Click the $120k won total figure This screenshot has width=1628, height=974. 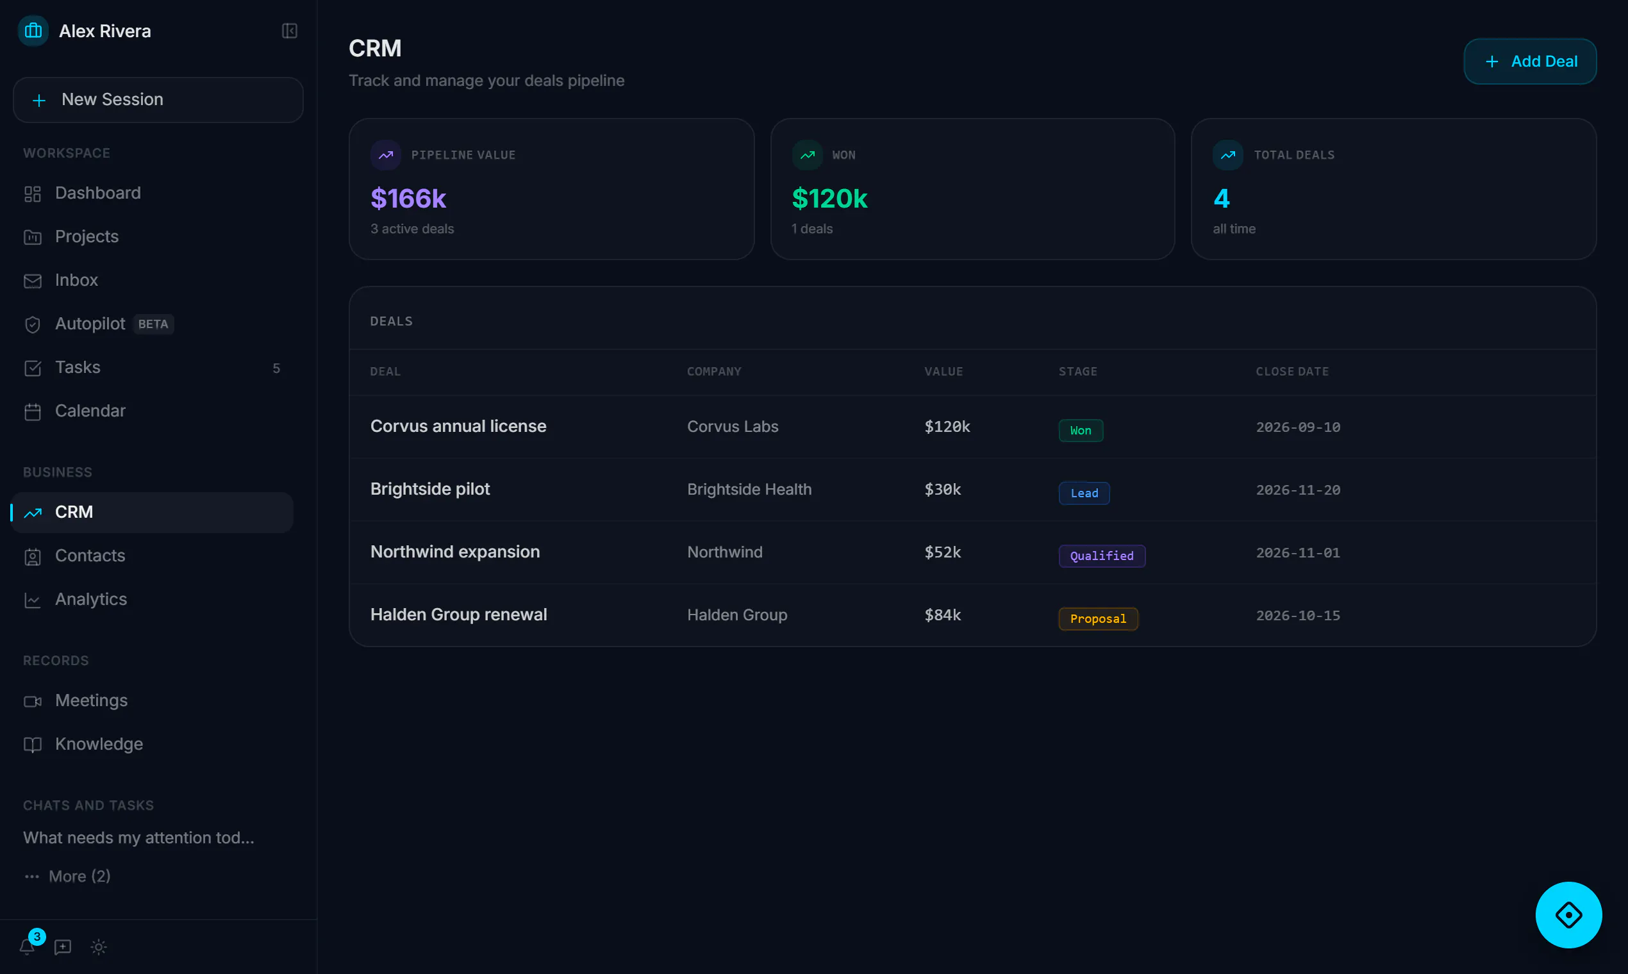coord(830,198)
